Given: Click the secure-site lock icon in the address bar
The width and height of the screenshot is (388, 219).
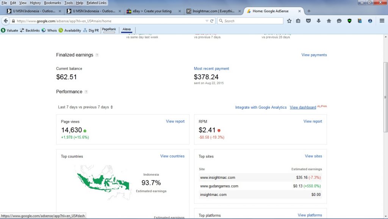Looking at the screenshot, I should click(x=13, y=21).
